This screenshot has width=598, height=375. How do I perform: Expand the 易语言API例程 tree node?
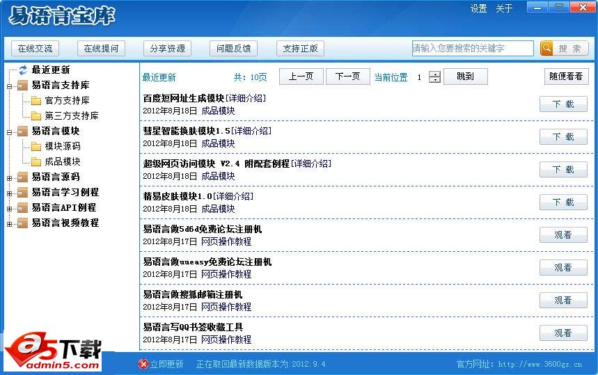coord(10,208)
